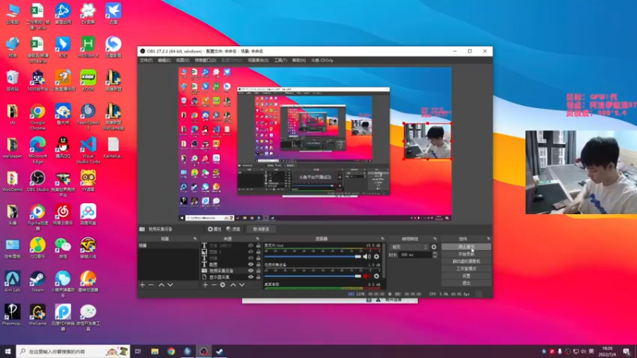
Task: Open the 文件(F) File menu
Action: 147,60
